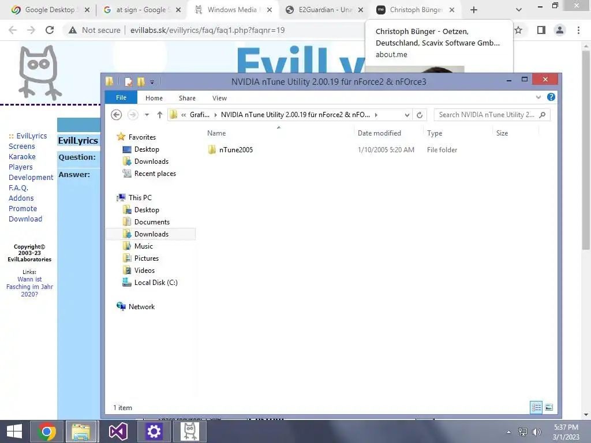Switch to Details view icon in status bar
The image size is (591, 443).
coord(536,407)
